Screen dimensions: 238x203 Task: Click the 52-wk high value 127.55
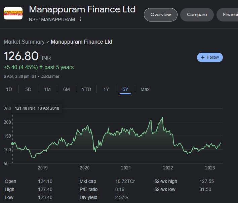[x=207, y=181]
